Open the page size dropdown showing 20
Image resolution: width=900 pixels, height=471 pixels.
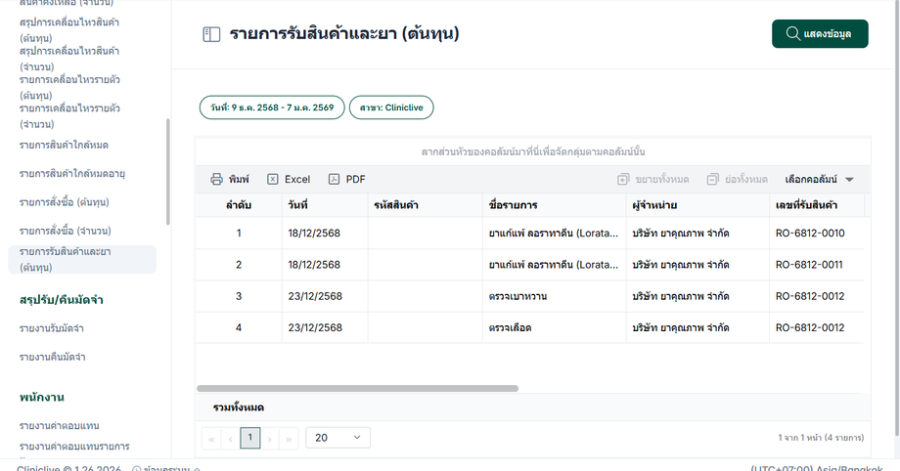point(337,439)
